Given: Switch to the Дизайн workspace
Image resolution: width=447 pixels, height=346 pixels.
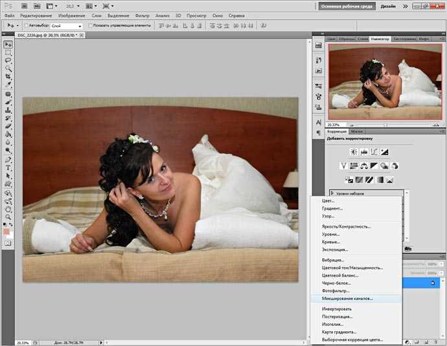Looking at the screenshot, I should coord(388,6).
